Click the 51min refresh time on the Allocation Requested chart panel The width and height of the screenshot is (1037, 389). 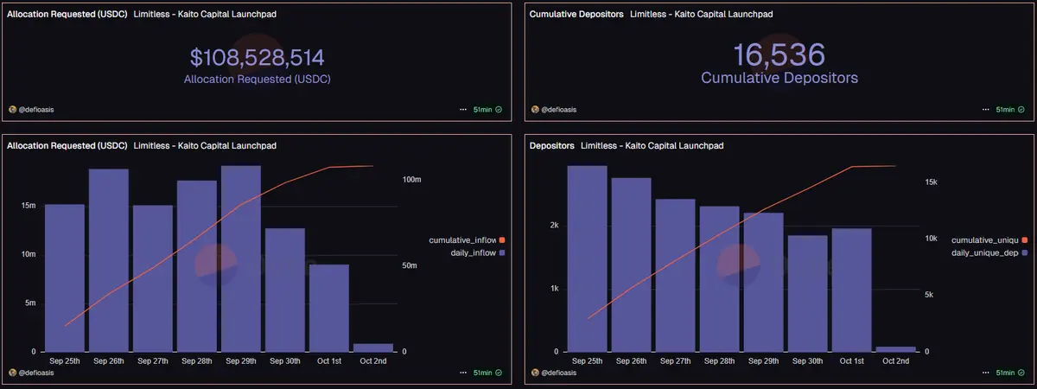click(x=483, y=373)
